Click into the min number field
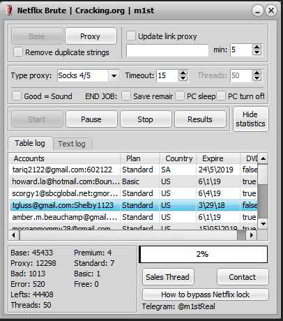 click(x=241, y=50)
